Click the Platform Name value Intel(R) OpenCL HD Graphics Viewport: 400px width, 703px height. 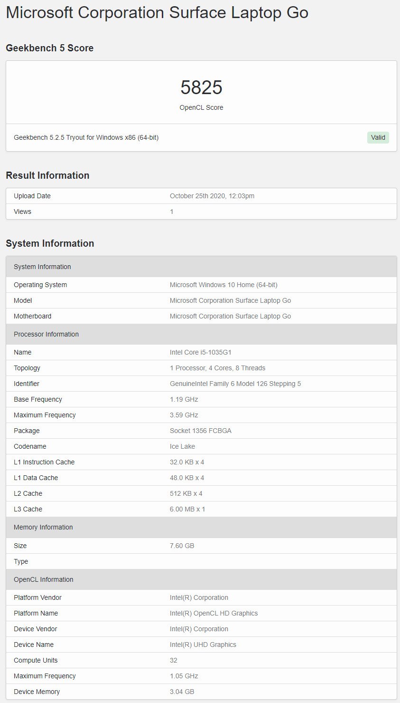[x=214, y=613]
